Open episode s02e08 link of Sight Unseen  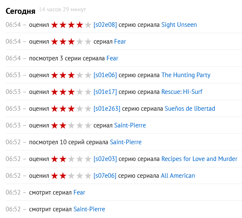[x=105, y=25]
